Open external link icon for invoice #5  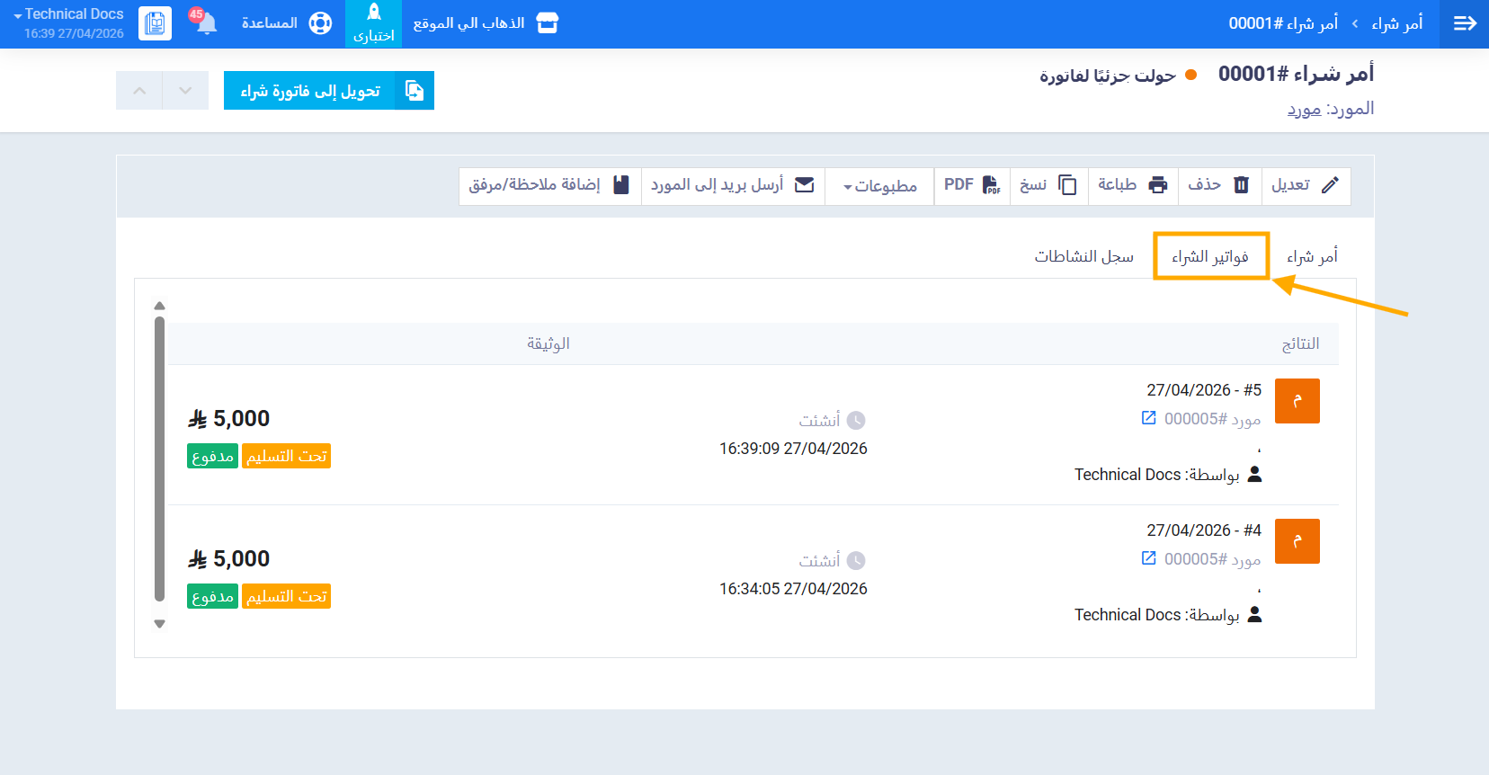pyautogui.click(x=1148, y=418)
